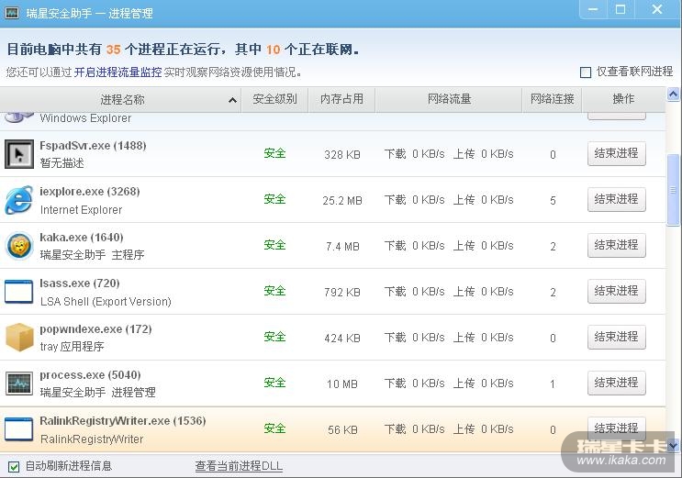
Task: Select the iexplore.exe Internet Explorer icon
Action: point(18,200)
